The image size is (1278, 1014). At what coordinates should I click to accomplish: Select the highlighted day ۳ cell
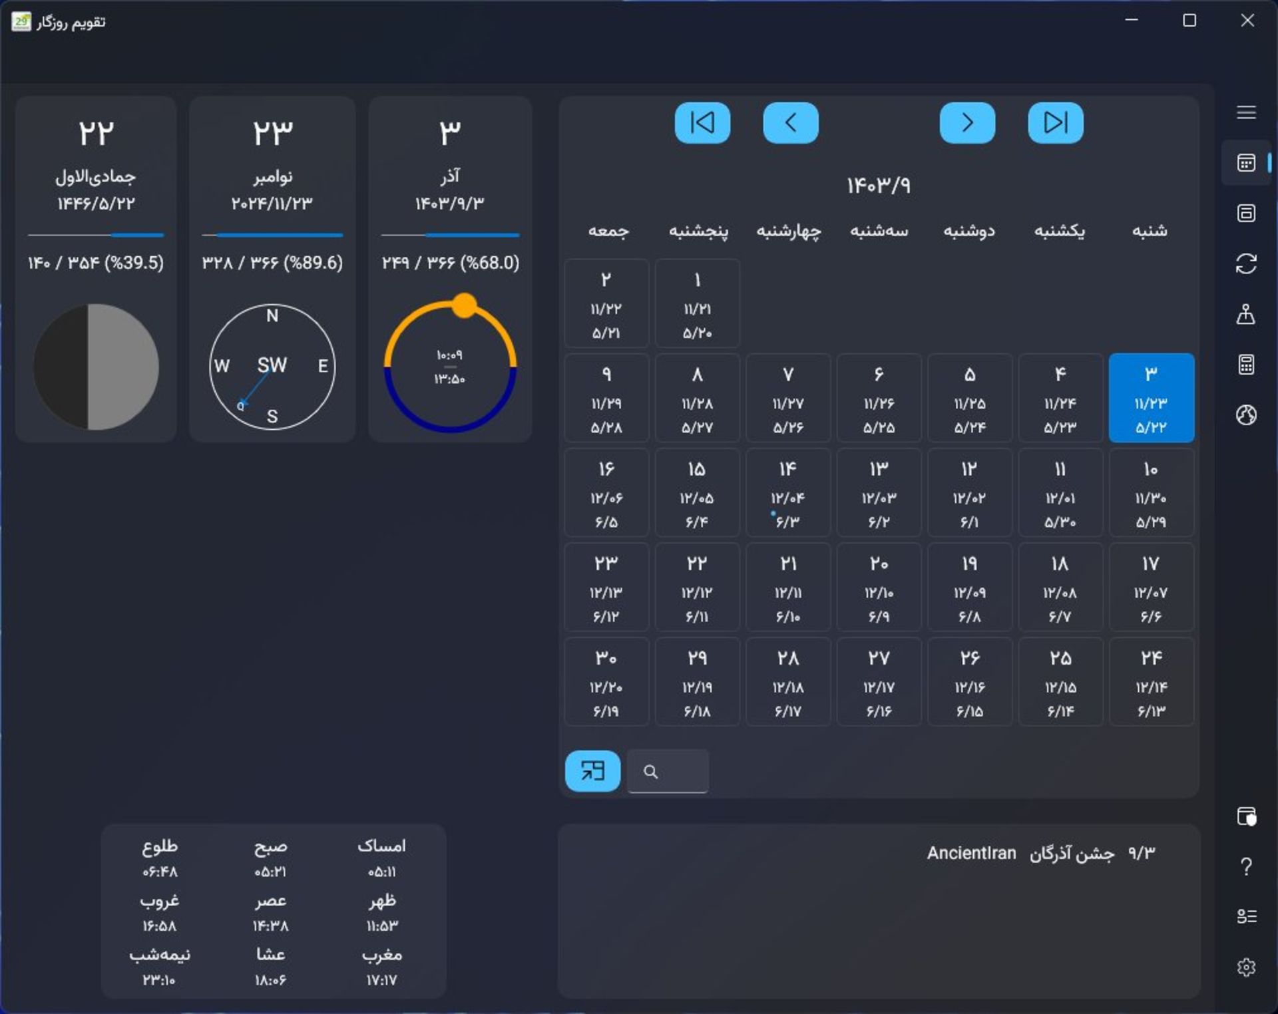point(1151,398)
